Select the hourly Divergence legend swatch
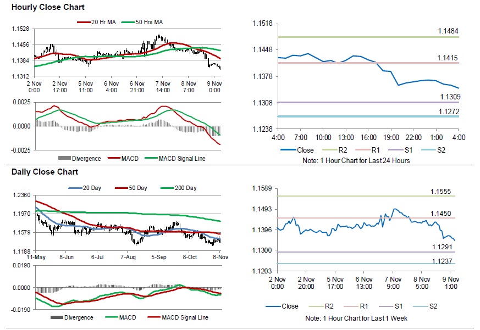This screenshot has width=480, height=330. [x=64, y=159]
